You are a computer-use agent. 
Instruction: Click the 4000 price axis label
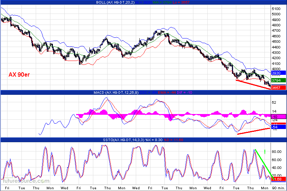coord(276,69)
